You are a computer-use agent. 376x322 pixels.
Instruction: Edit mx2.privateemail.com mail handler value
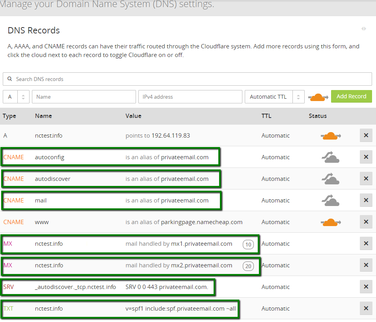click(x=179, y=265)
